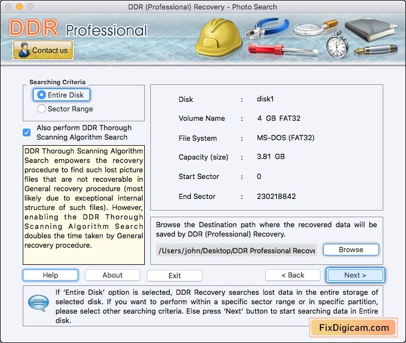Click the fountain pen icon
This screenshot has width=406, height=343.
(x=375, y=49)
